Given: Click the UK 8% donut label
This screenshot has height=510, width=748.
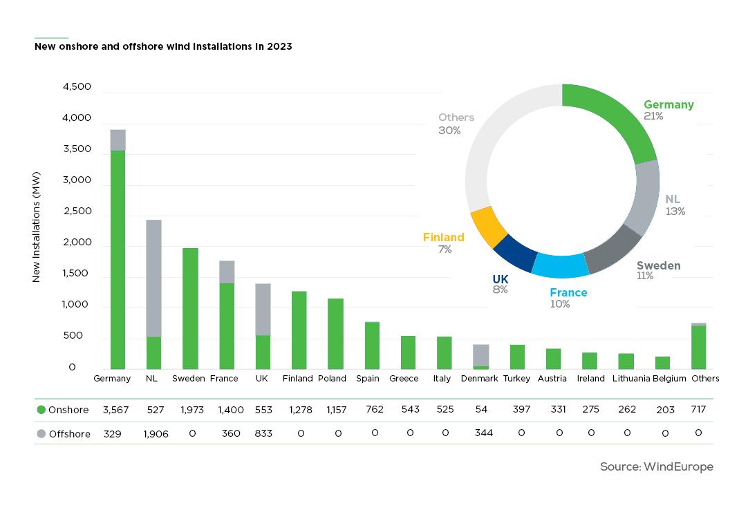Looking at the screenshot, I should 501,284.
